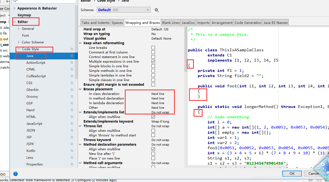Click copy icon beside CoffeeScript
The height and width of the screenshot is (182, 329).
point(72,76)
